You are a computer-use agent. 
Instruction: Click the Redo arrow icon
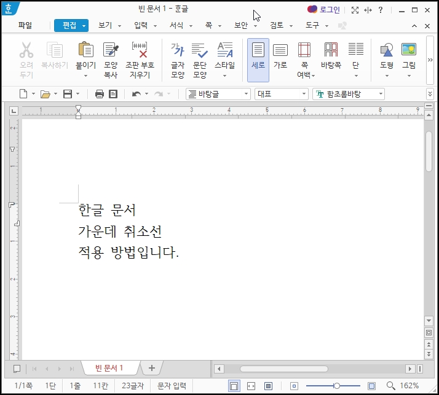tap(159, 94)
